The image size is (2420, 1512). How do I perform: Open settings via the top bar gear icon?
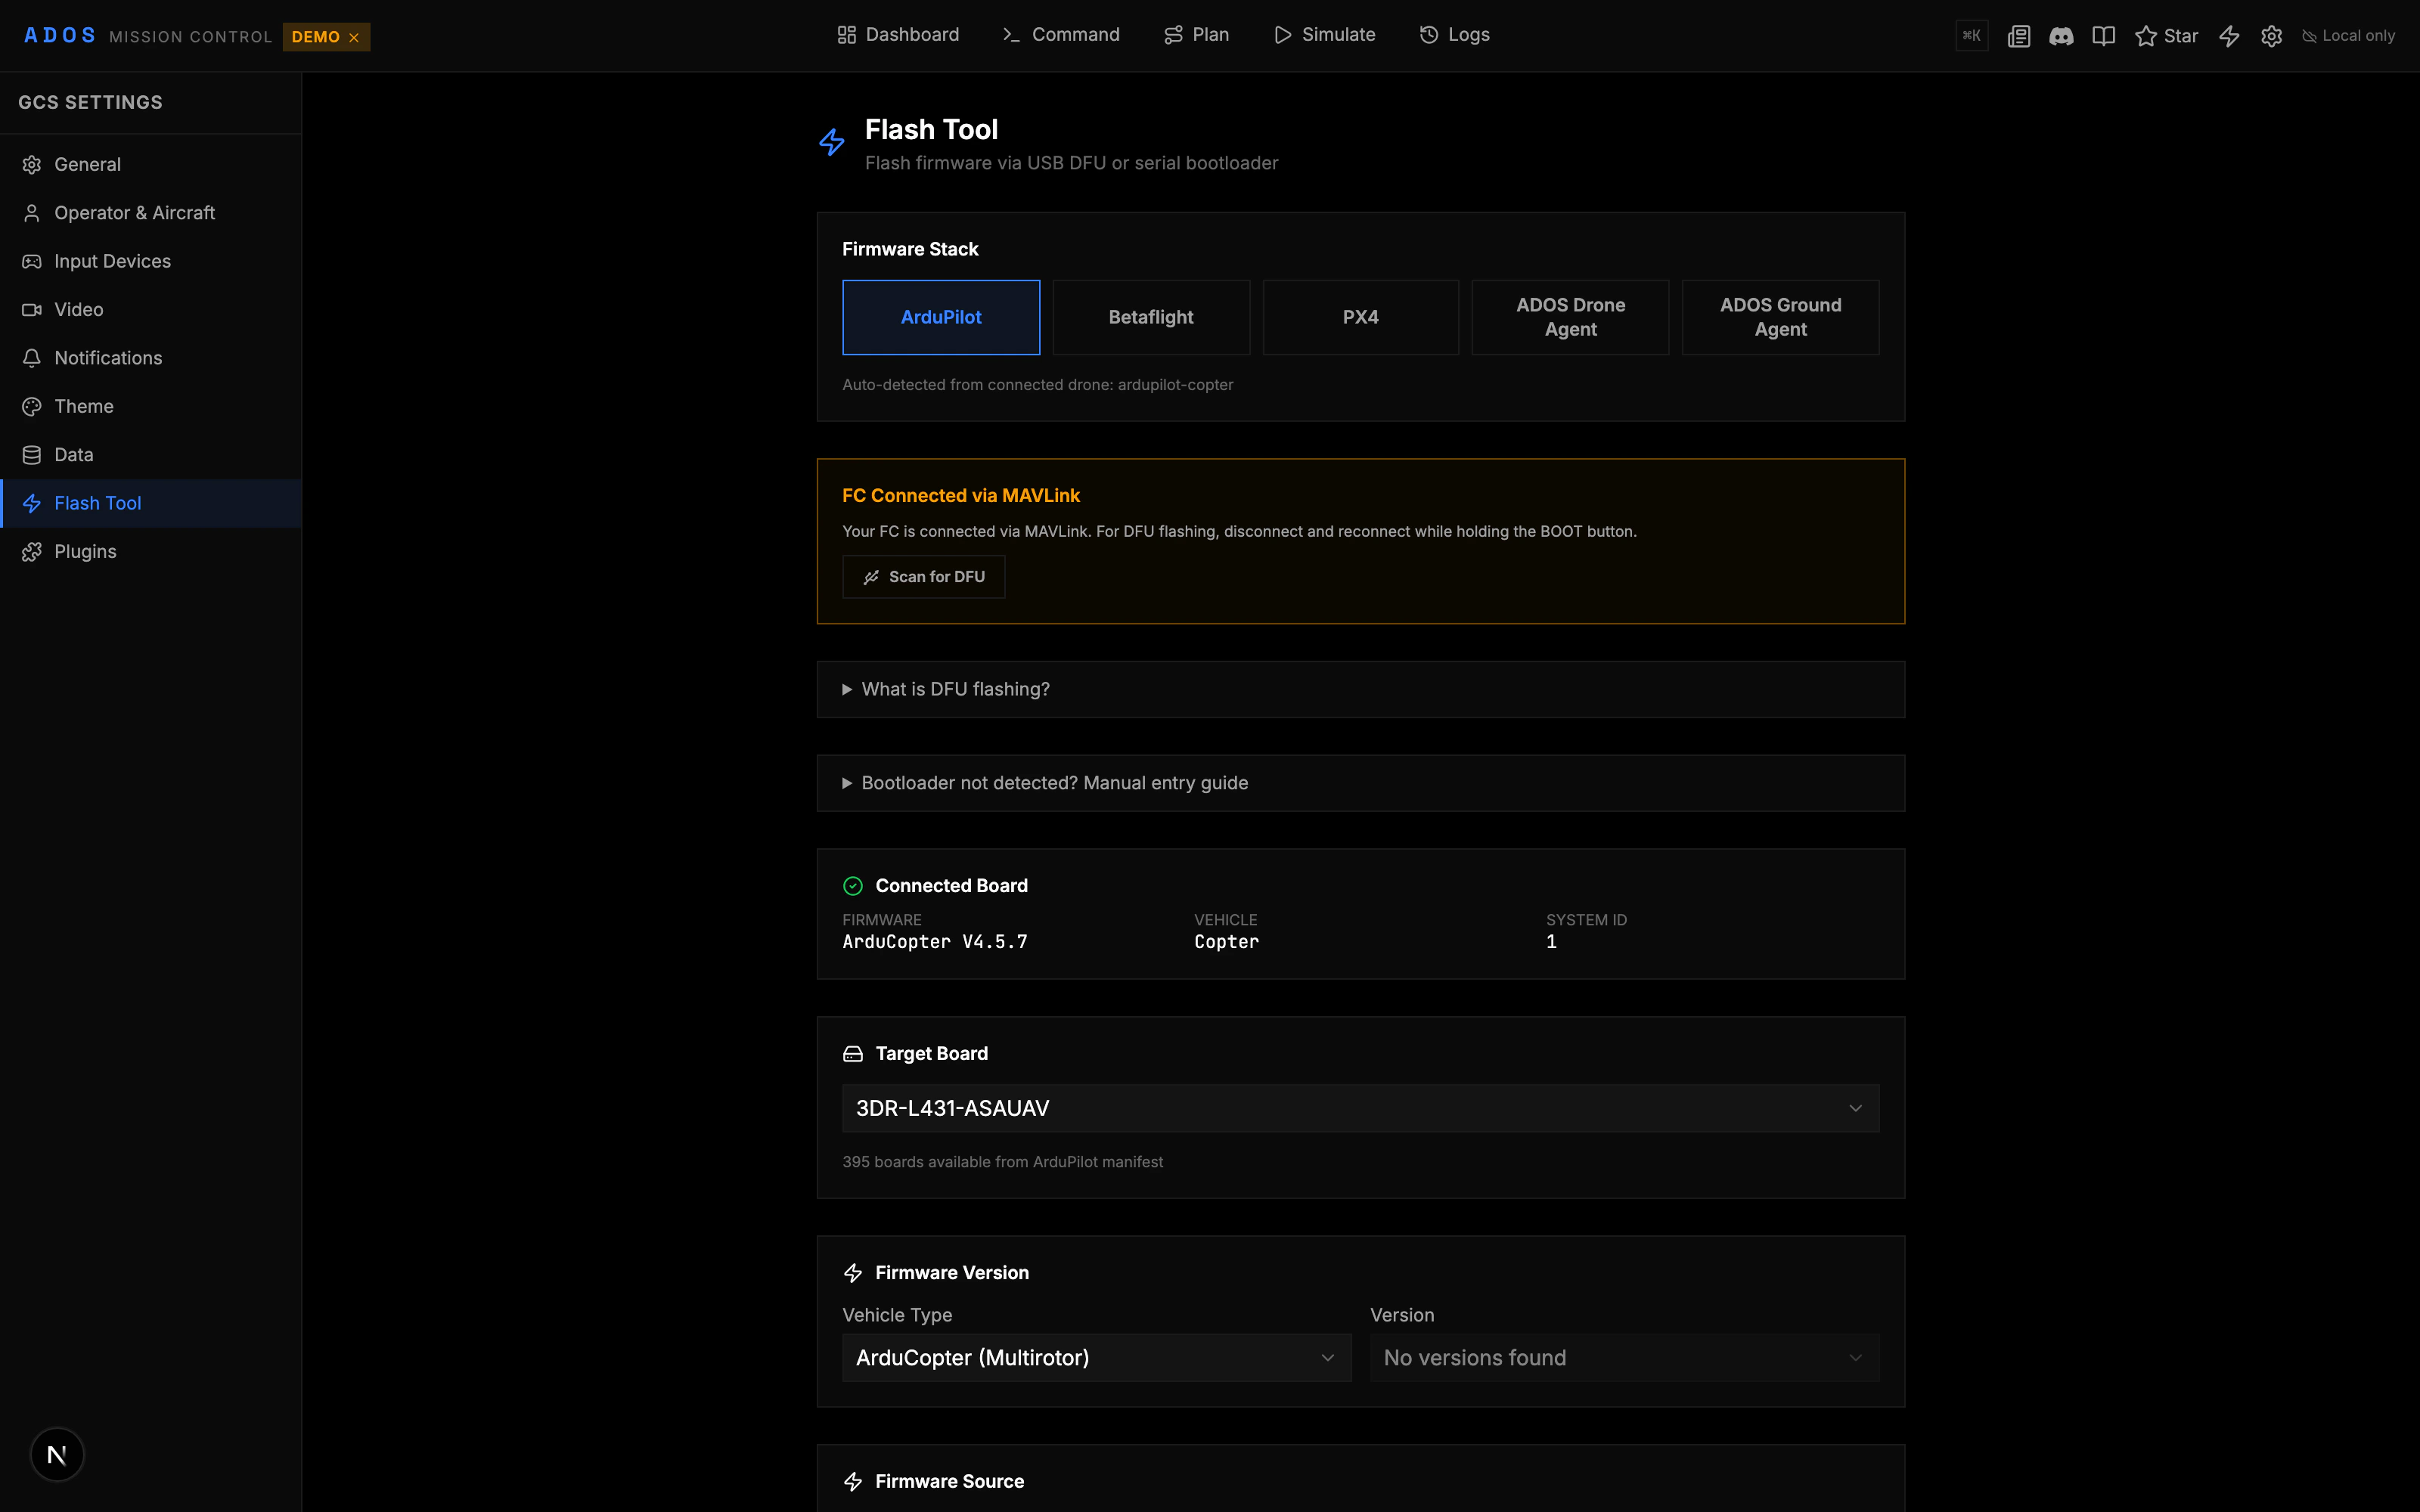[x=2272, y=36]
